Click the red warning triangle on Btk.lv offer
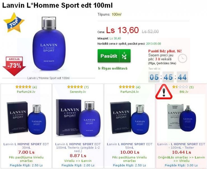The width and height of the screenshot is (207, 169). [164, 92]
